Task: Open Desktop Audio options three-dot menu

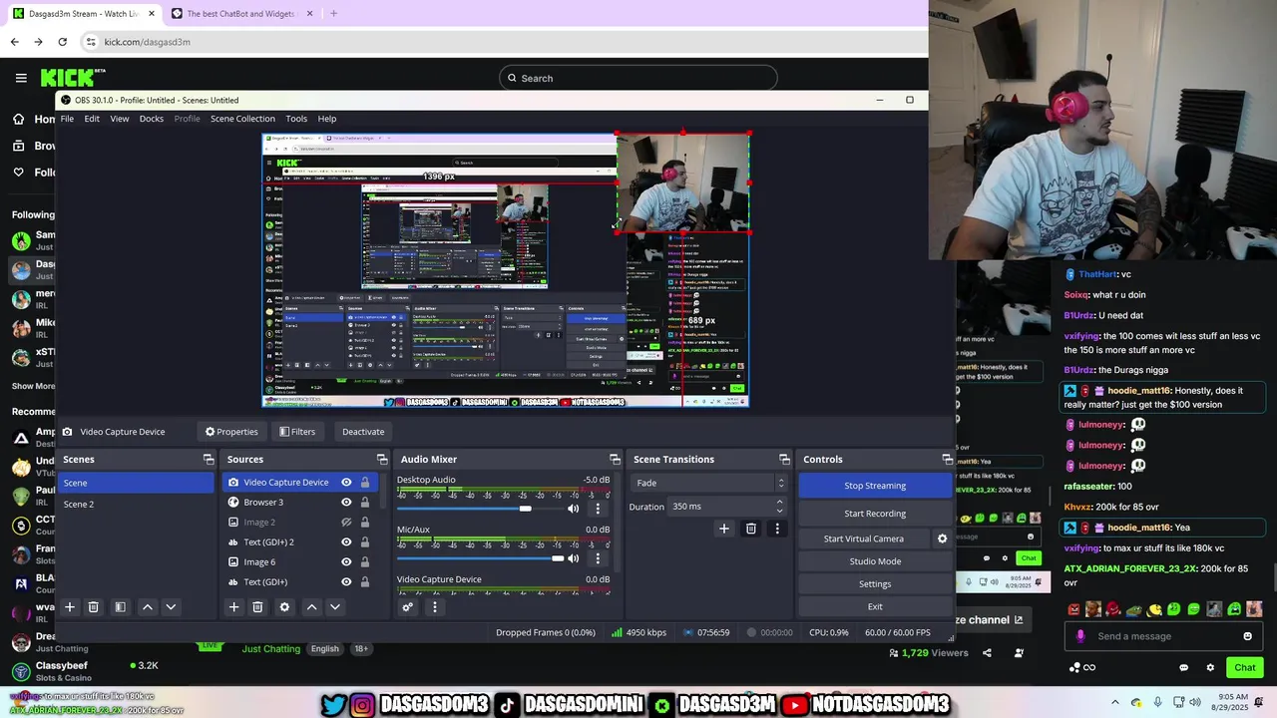Action: click(x=598, y=509)
